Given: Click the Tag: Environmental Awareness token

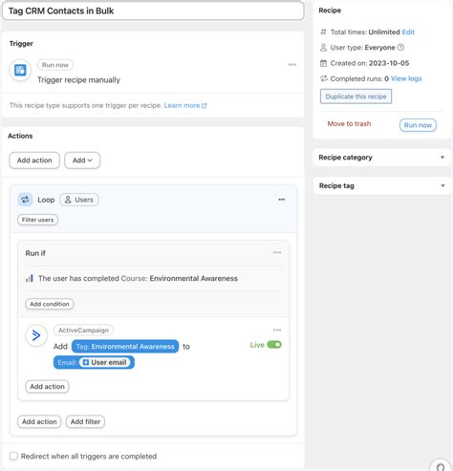Looking at the screenshot, I should [x=125, y=347].
